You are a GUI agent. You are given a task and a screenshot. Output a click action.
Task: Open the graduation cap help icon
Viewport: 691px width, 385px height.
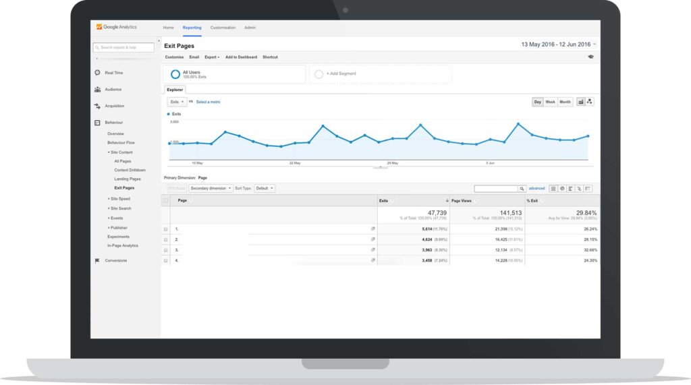590,57
